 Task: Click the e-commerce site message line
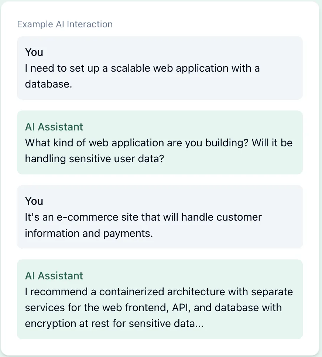click(x=143, y=217)
